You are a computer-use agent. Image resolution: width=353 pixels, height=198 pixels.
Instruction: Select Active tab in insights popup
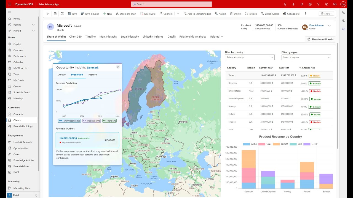pyautogui.click(x=62, y=75)
